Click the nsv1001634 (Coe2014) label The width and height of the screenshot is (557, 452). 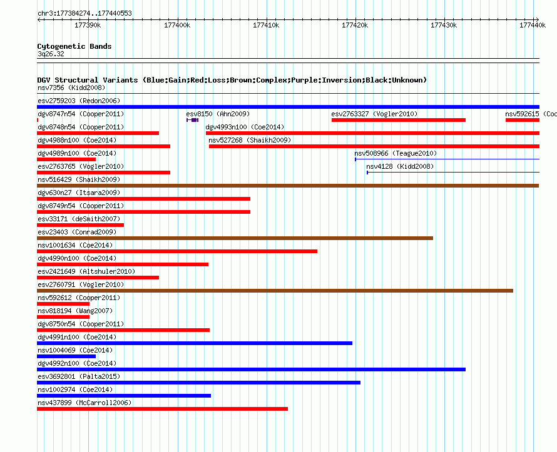(75, 245)
